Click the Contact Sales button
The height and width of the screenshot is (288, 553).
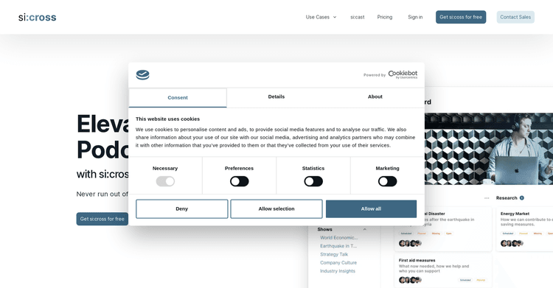pyautogui.click(x=515, y=17)
